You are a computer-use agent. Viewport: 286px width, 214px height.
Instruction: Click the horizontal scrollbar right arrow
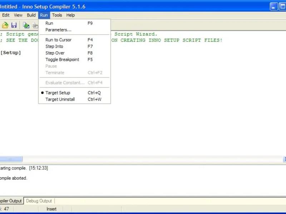tap(285, 159)
